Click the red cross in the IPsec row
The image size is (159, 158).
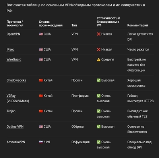(99, 49)
